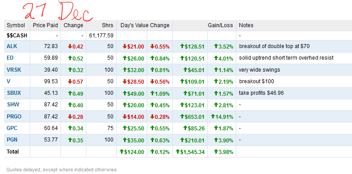Screen dimensions: 352x174
Task: Click the Day's Value Change header
Action: point(145,25)
